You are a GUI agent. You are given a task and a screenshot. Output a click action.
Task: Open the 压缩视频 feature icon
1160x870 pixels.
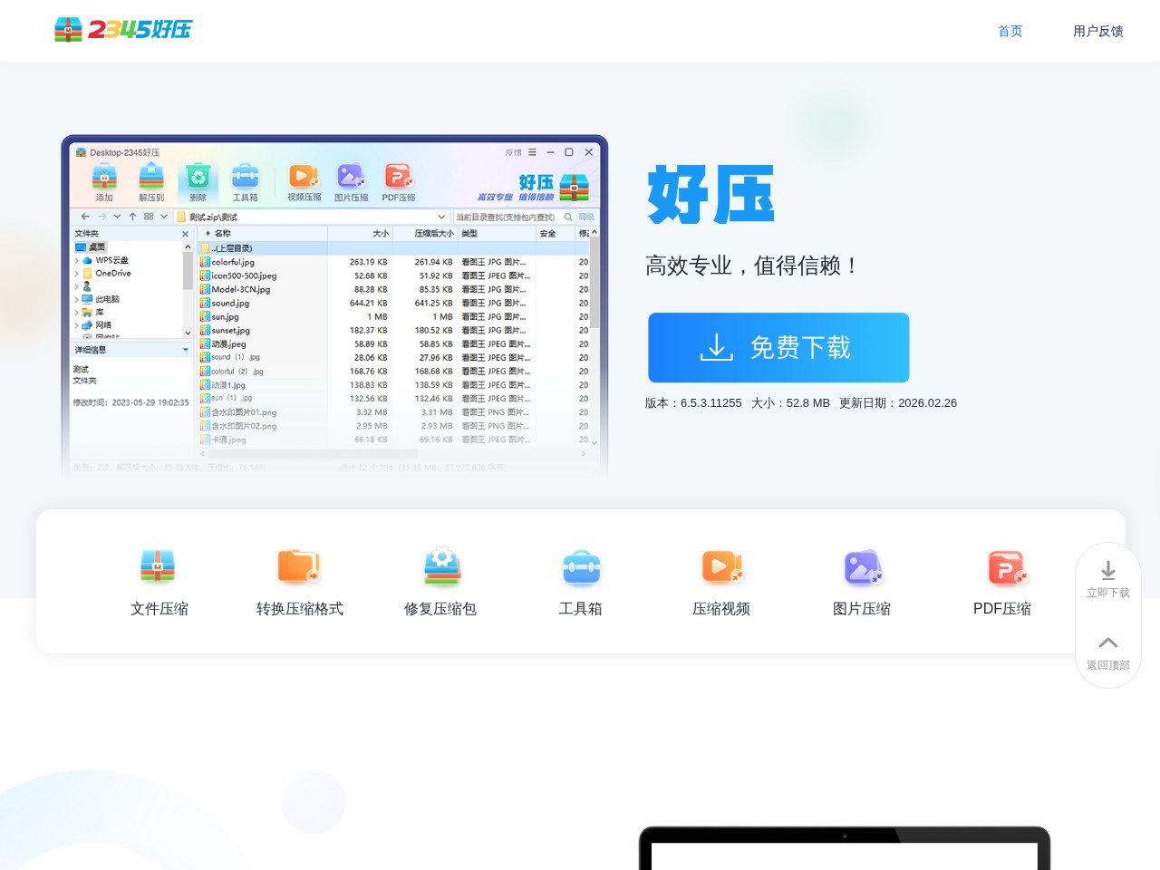click(721, 565)
